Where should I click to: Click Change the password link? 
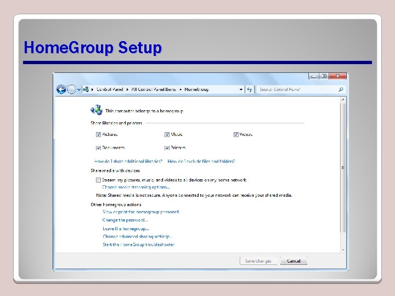125,220
